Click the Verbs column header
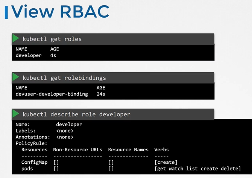This screenshot has width=252, height=178. [162, 150]
